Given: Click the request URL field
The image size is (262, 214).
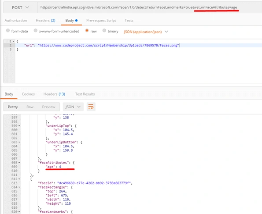Looking at the screenshot, I should coord(150,7).
